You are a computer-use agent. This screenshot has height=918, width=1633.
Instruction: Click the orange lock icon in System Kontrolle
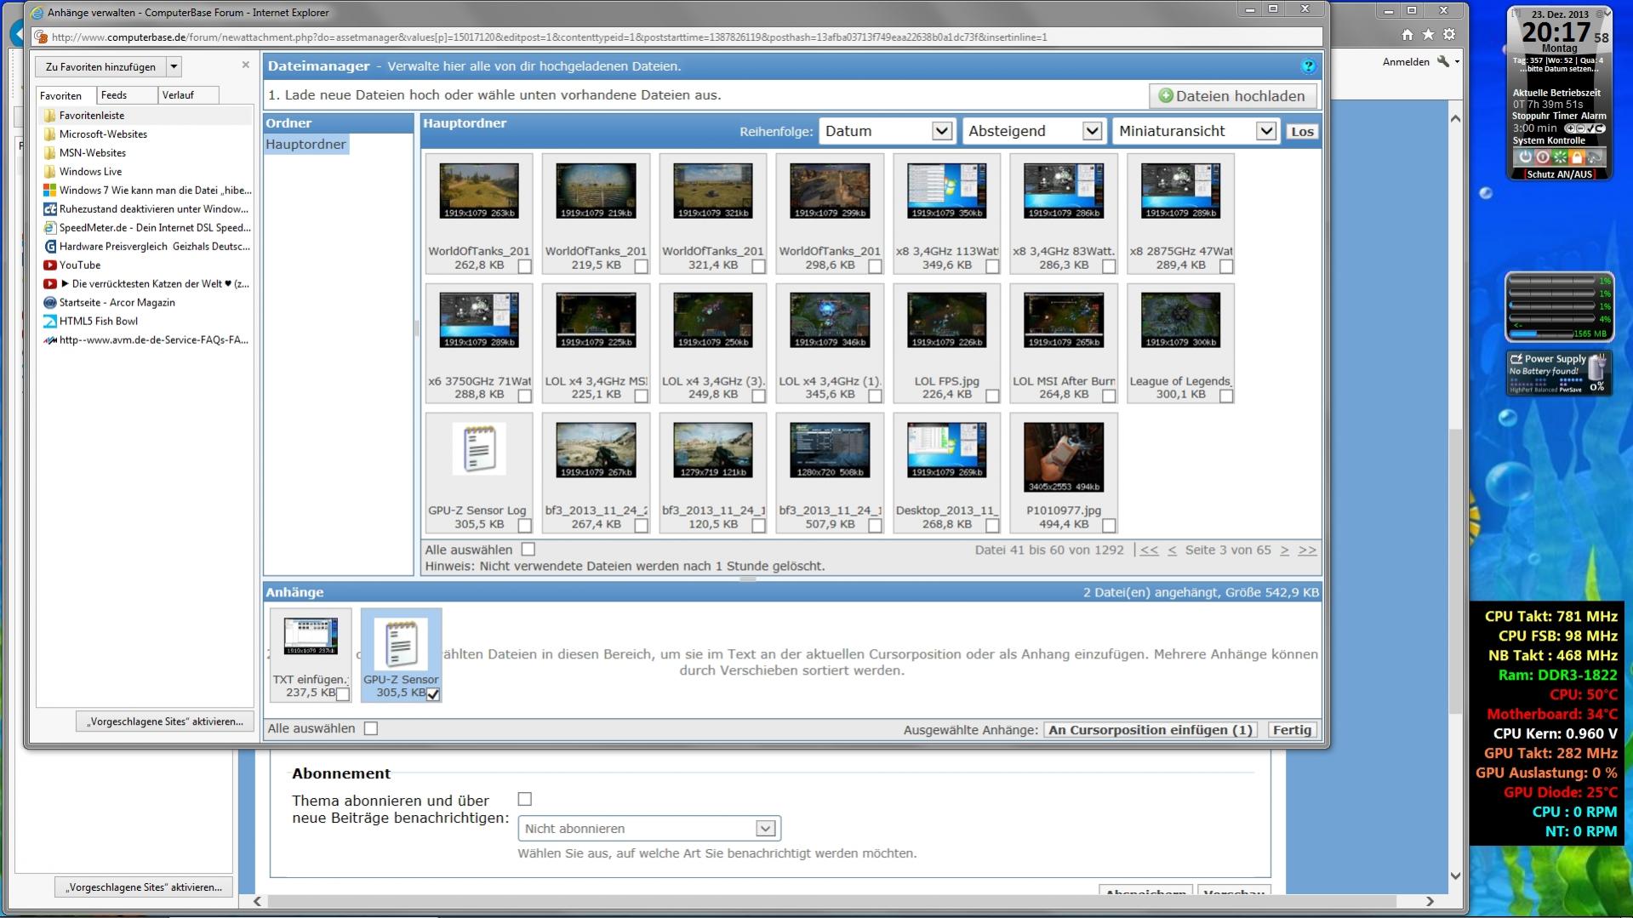pyautogui.click(x=1577, y=157)
